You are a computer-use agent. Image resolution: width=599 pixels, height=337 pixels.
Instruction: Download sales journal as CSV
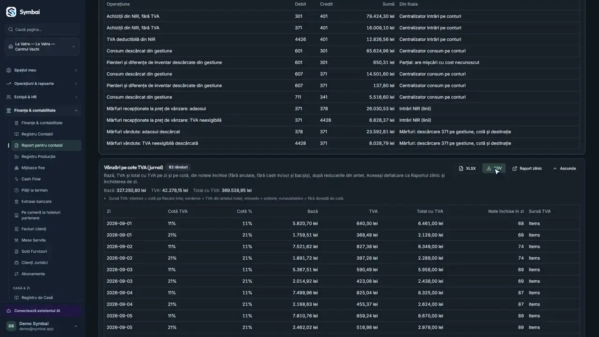pos(494,168)
